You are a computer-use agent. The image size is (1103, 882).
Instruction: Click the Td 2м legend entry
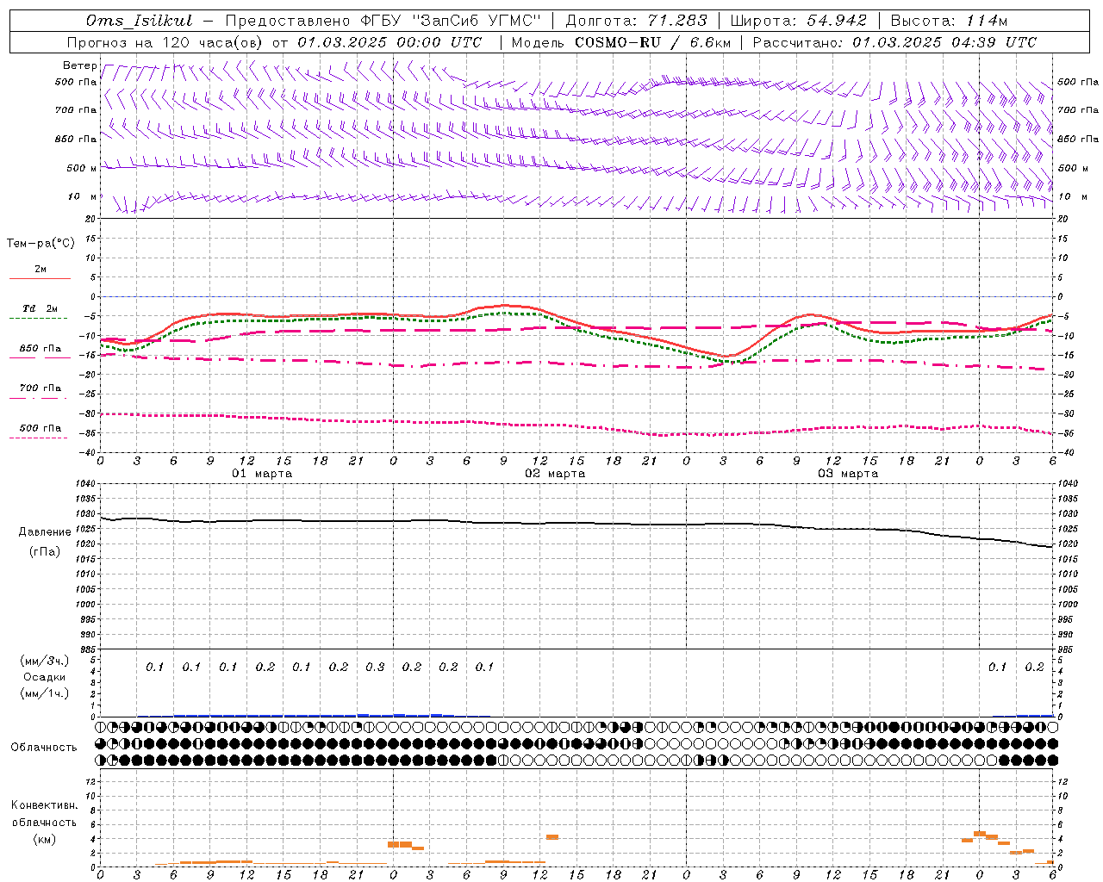(41, 308)
